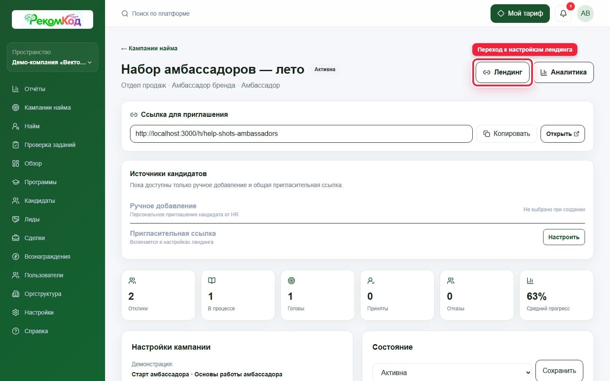Open the Кандидаты people icon
This screenshot has width=610, height=381.
[16, 201]
